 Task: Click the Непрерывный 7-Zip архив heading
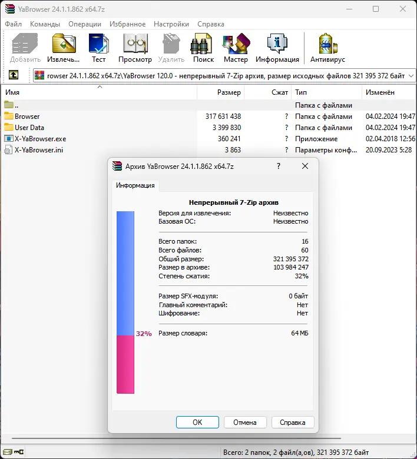(234, 202)
